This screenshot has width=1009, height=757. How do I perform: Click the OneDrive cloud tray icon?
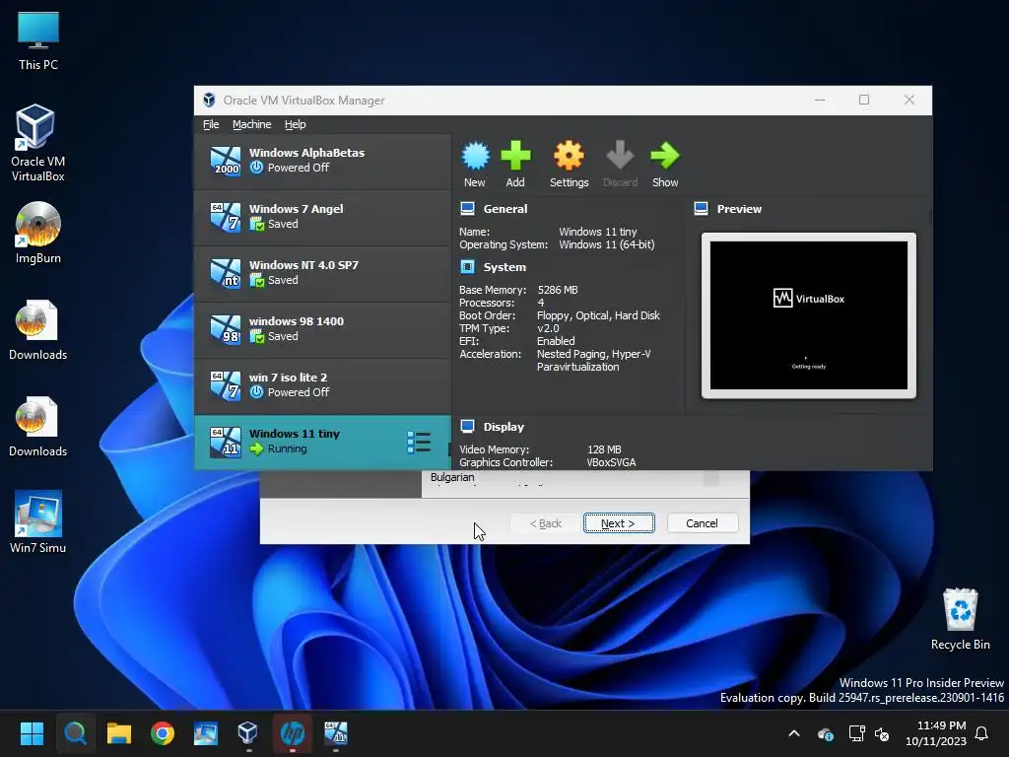(826, 733)
